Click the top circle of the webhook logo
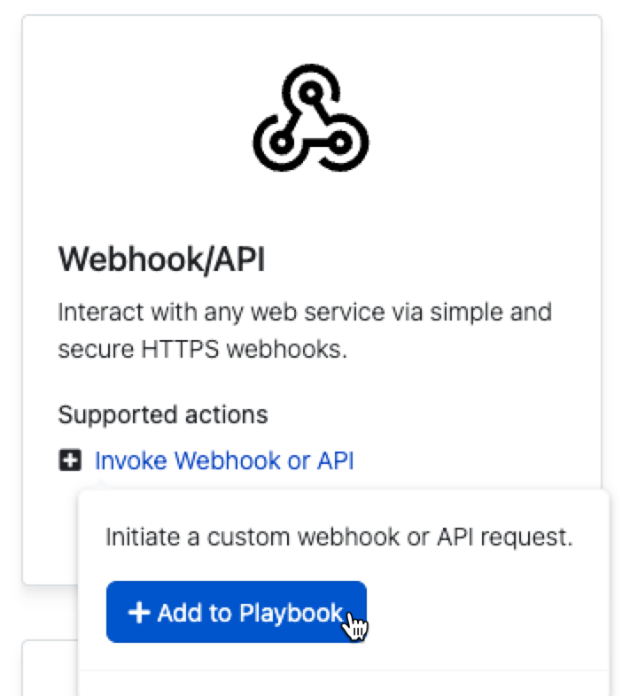The image size is (622, 696). [x=309, y=89]
